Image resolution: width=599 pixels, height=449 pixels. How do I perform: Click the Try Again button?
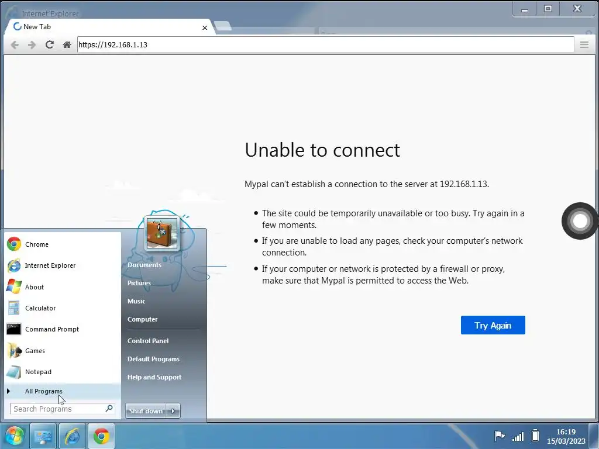click(x=493, y=325)
